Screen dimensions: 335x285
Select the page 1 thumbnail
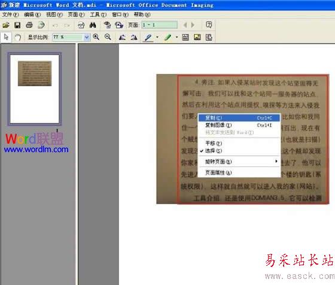(35, 89)
